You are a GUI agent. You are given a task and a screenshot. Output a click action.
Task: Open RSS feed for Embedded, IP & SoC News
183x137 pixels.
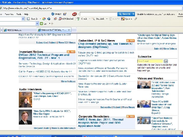click(x=130, y=41)
